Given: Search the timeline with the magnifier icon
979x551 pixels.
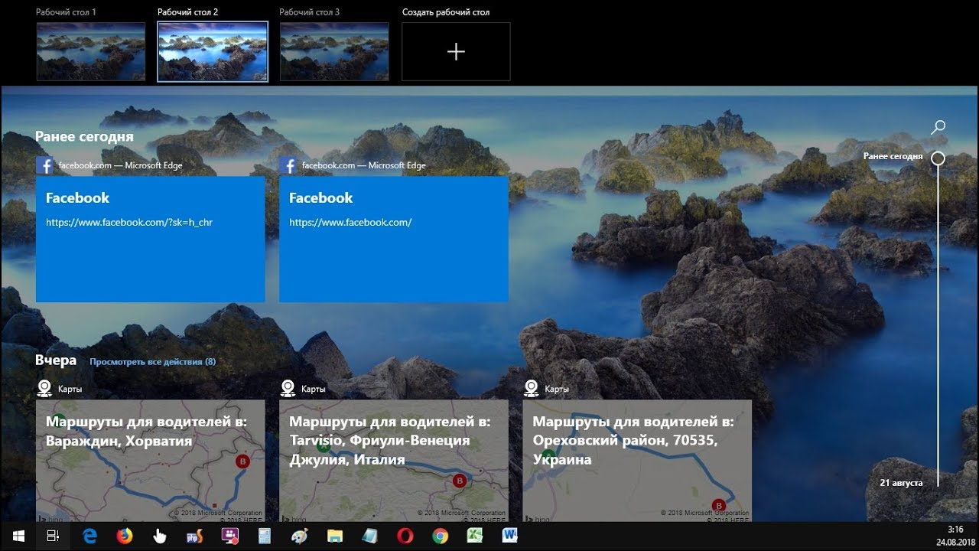Looking at the screenshot, I should (x=938, y=127).
